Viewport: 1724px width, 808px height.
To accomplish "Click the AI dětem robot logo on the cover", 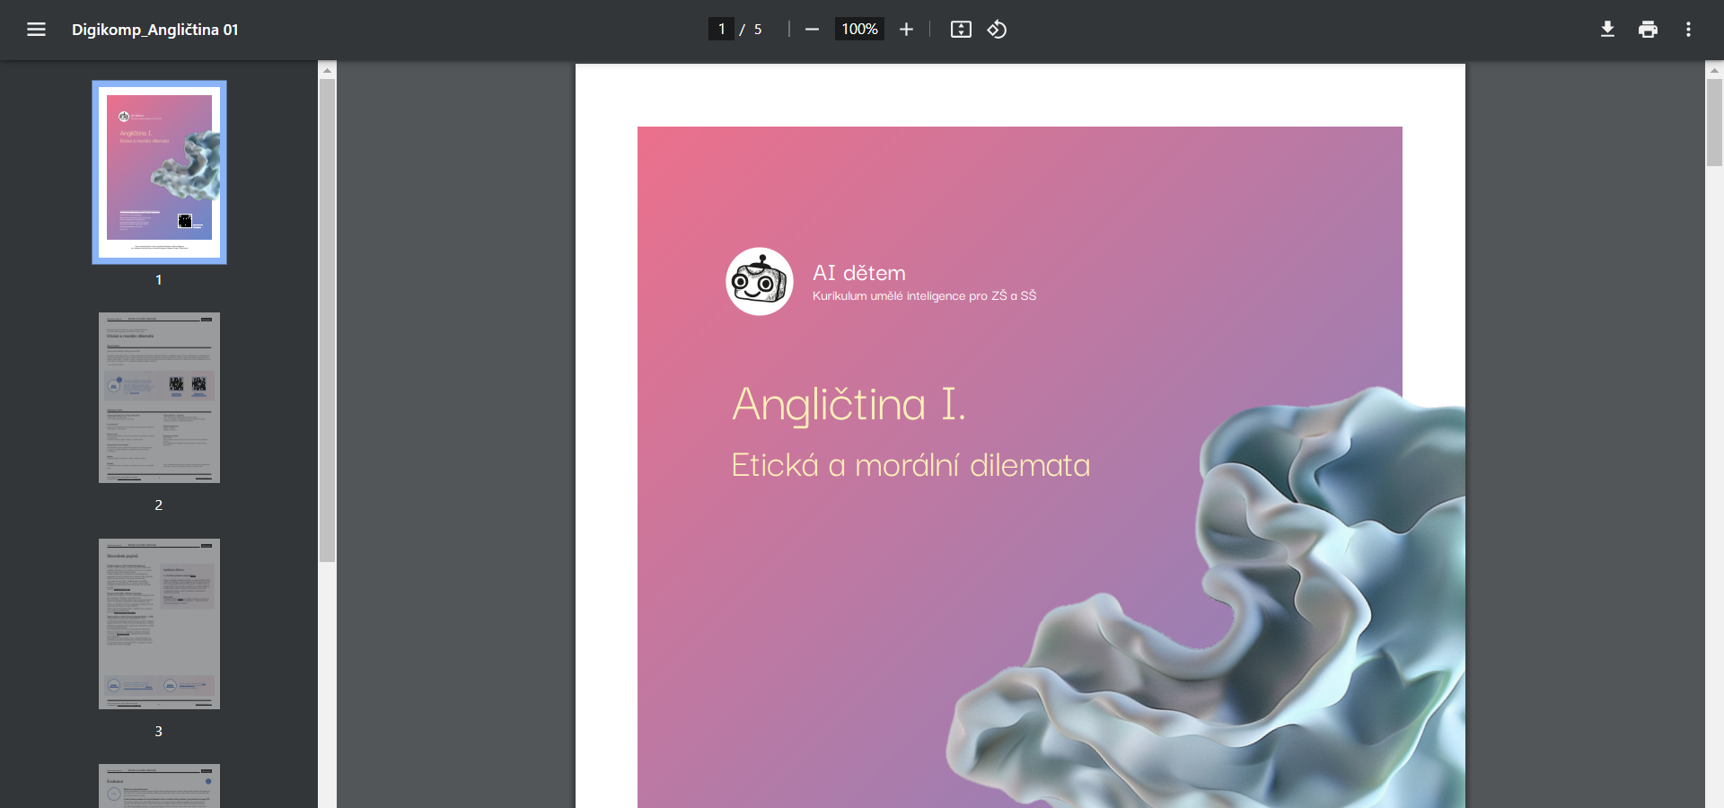I will point(759,281).
